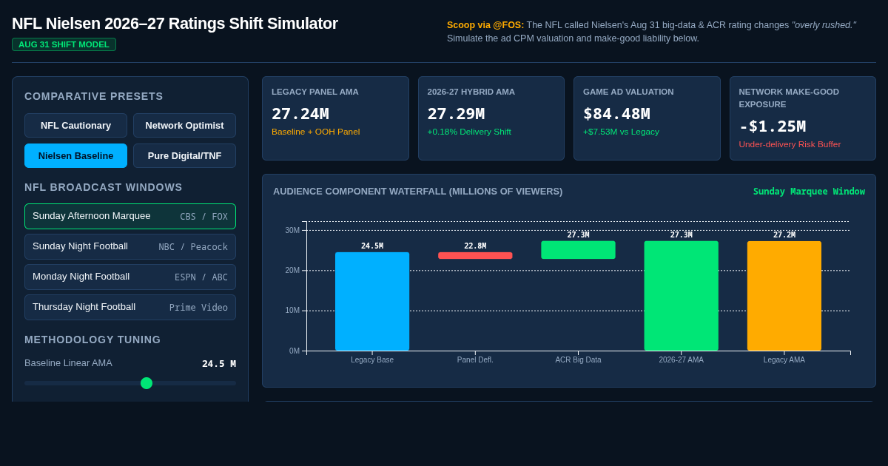Click the NFL Nielsen Ratings Shift Simulator title
This screenshot has width=888, height=466.
pyautogui.click(x=175, y=24)
